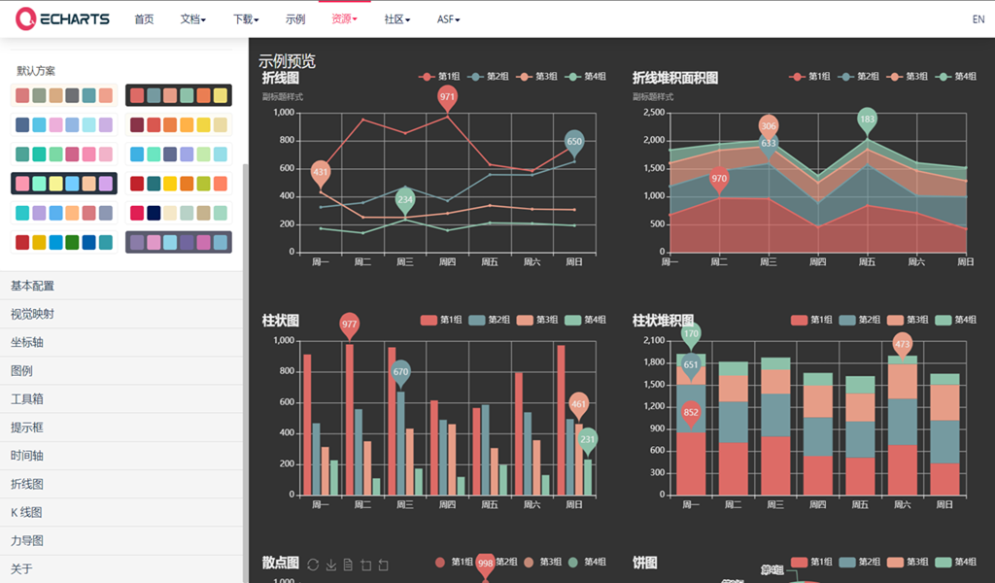Click the zoom reset icon beside 散点图
This screenshot has width=995, height=583.
(383, 565)
